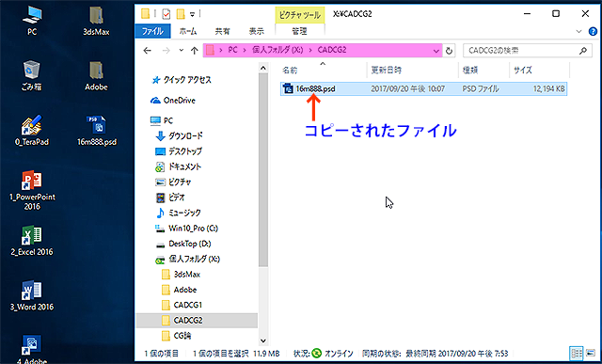Switch to the ホーム ribbon tab

[188, 31]
